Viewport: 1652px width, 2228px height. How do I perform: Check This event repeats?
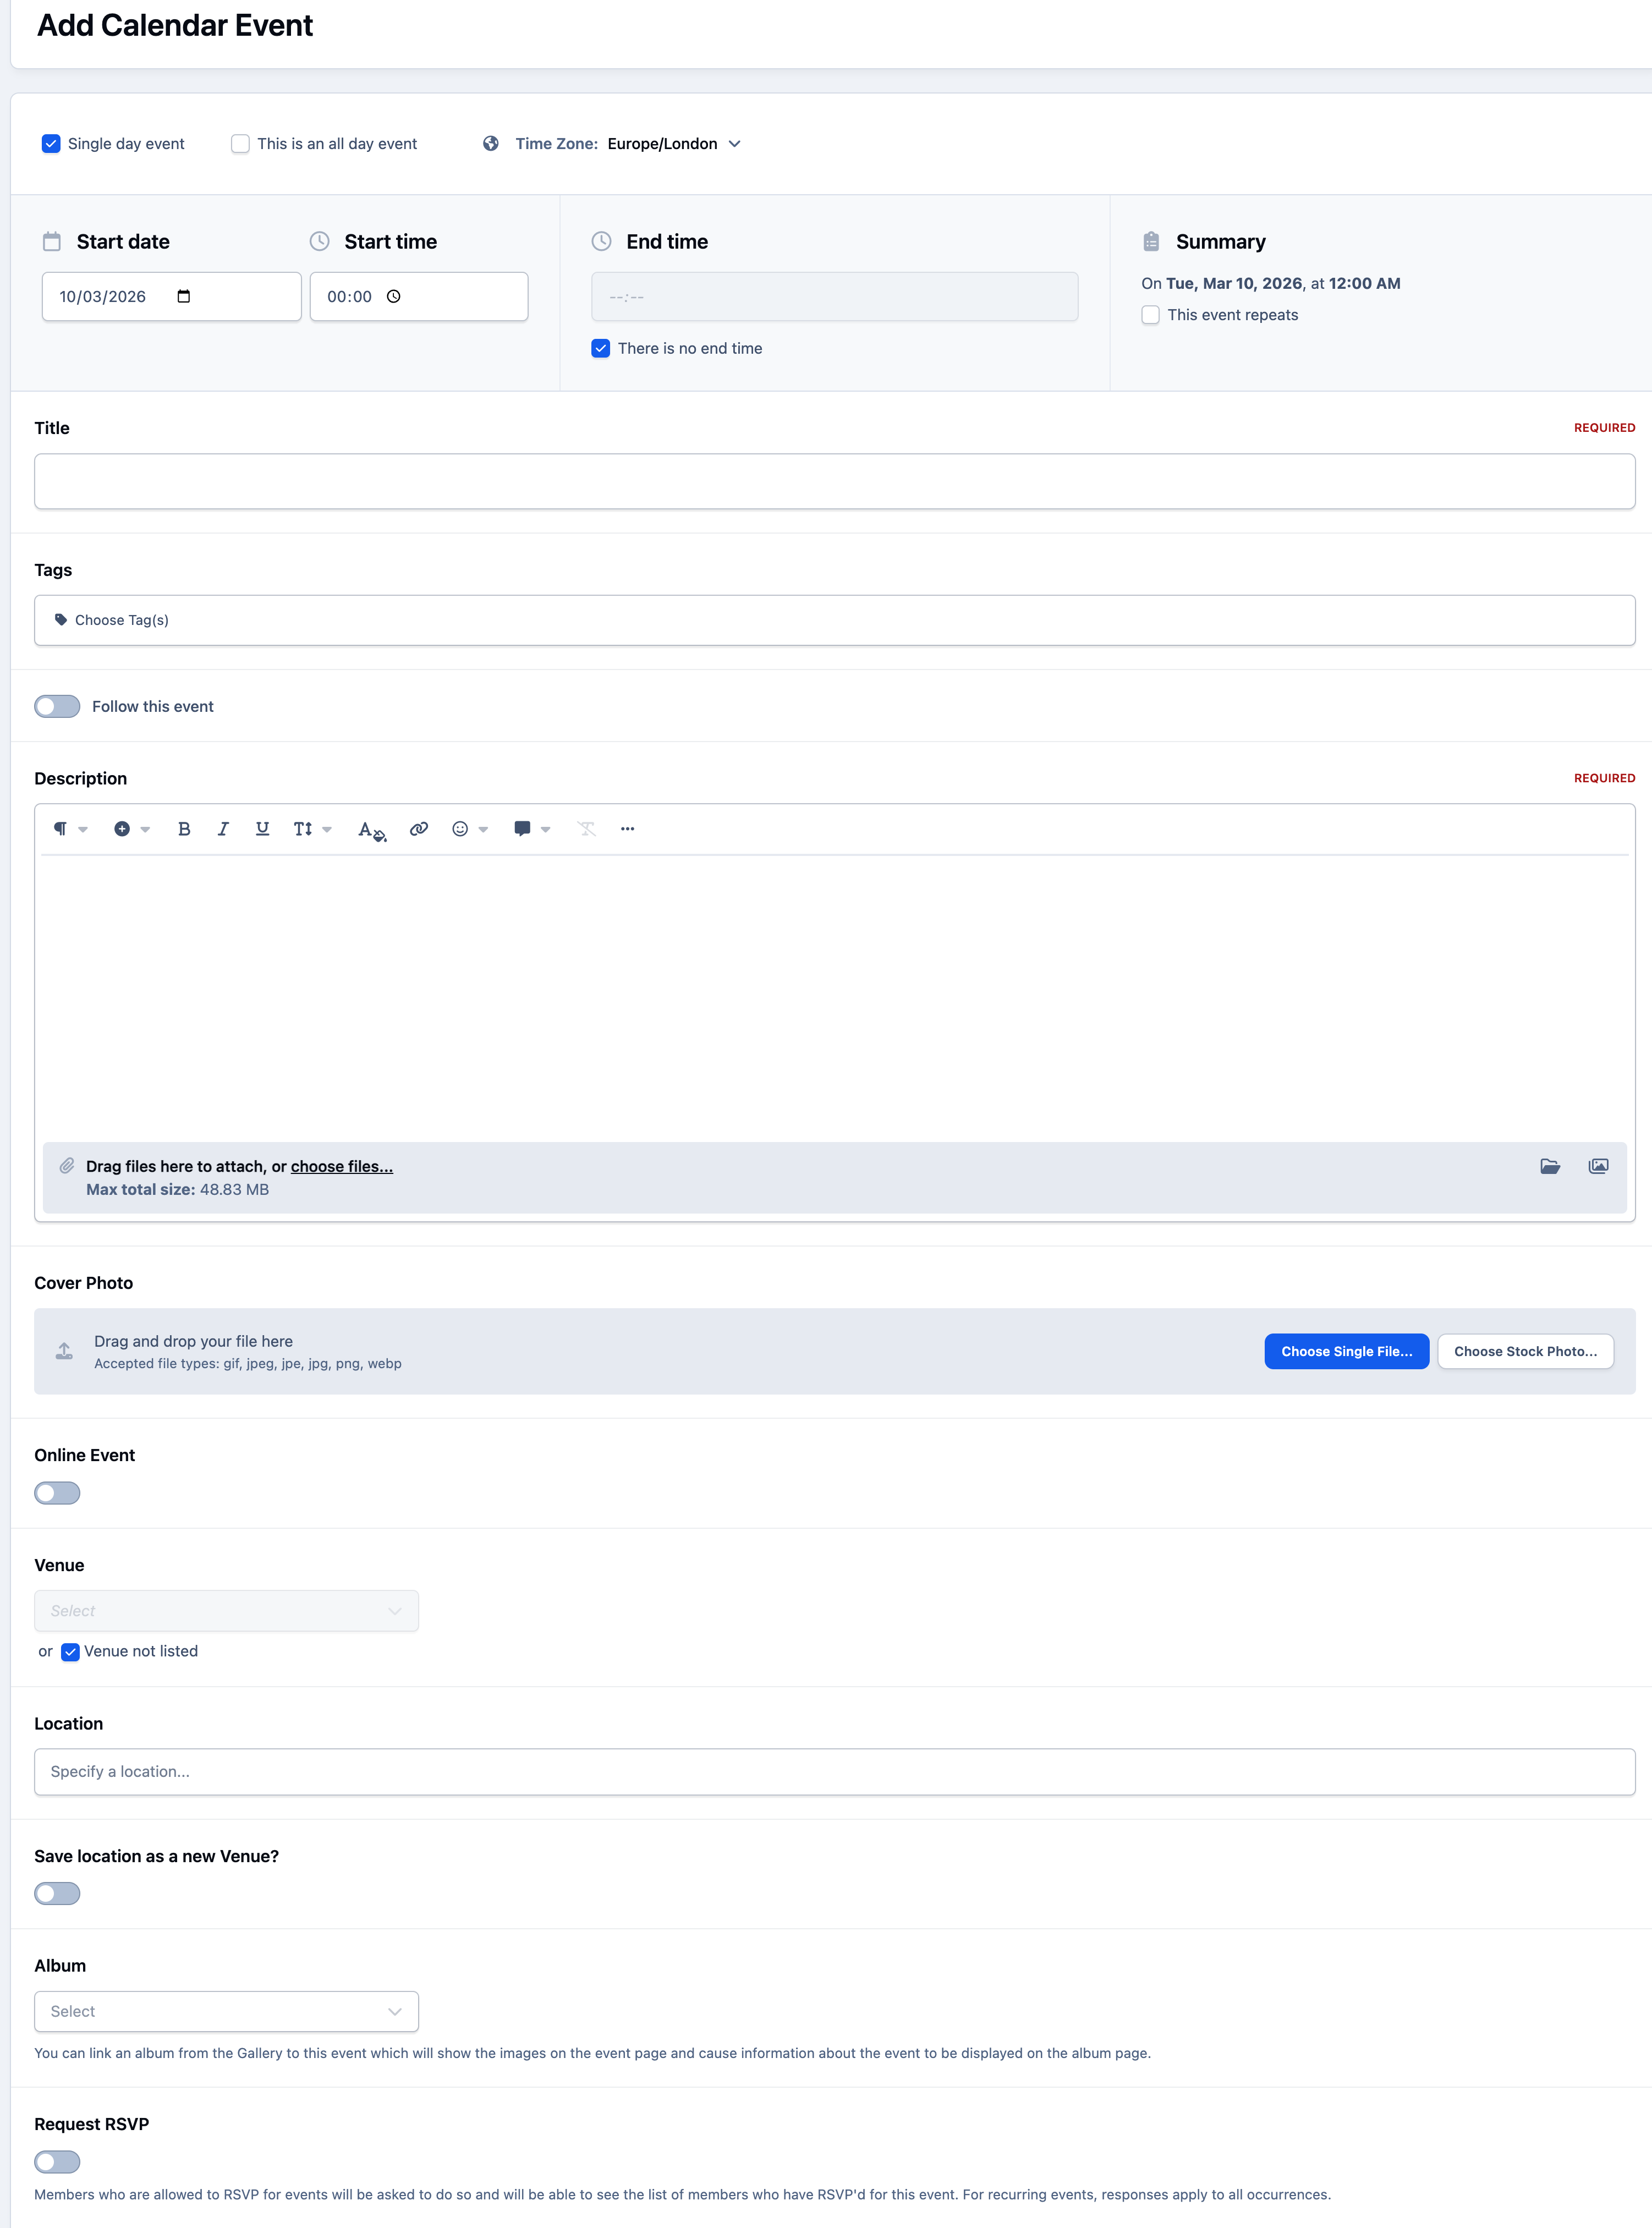[1151, 315]
